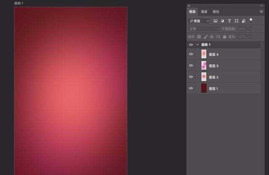This screenshot has width=269, height=175.
Task: Click the adjustment layer filter icon
Action: click(x=222, y=21)
